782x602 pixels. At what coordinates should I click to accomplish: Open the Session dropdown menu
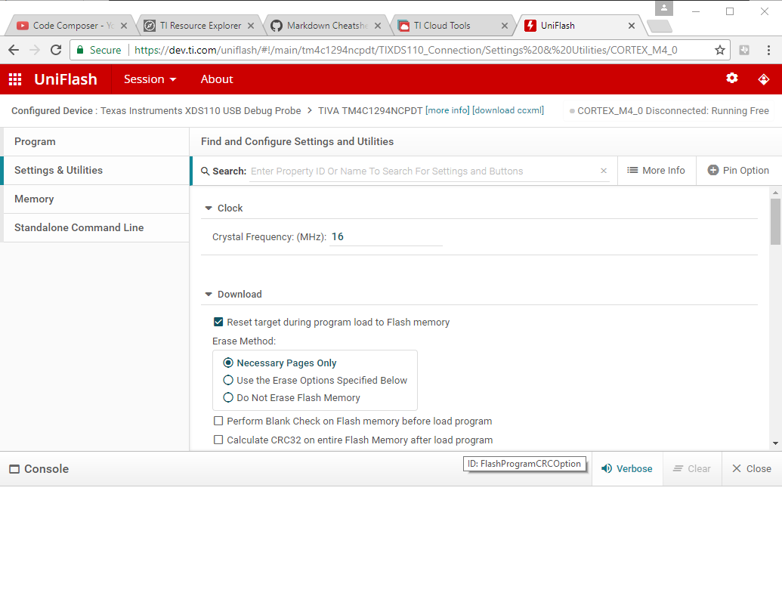pos(150,79)
